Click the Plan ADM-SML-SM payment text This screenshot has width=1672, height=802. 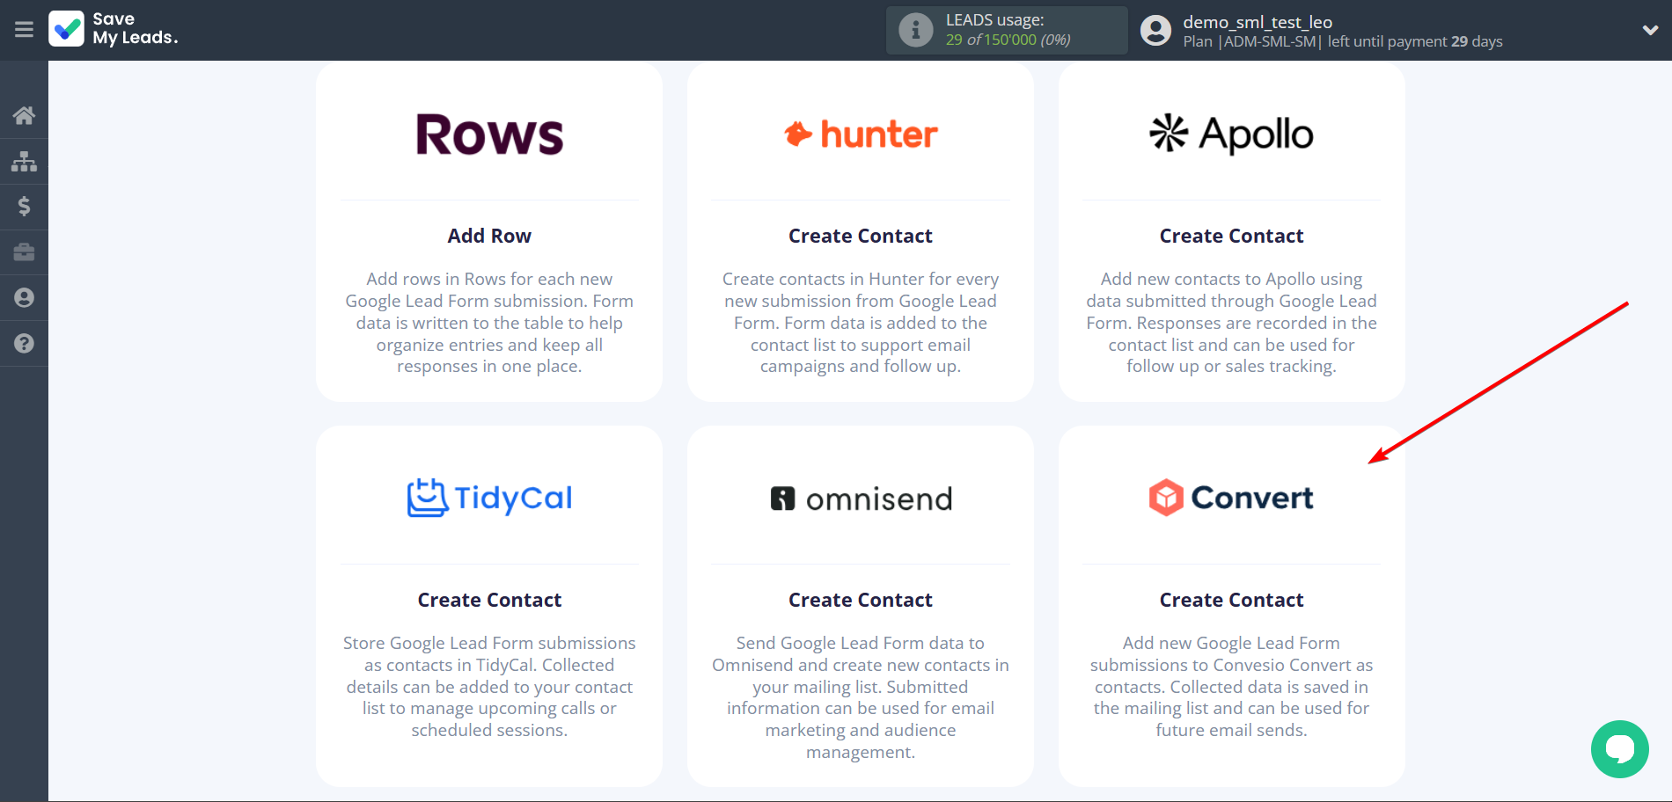pos(1343,41)
